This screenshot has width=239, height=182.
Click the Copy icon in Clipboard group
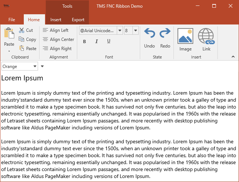tap(22, 39)
